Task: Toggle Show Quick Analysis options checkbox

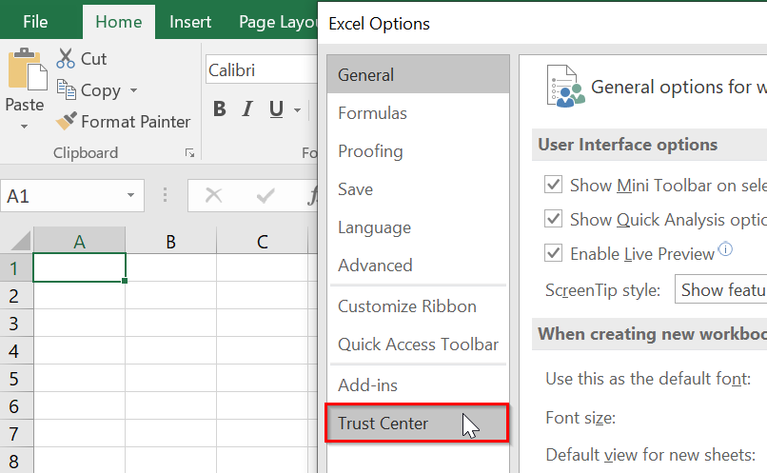Action: pyautogui.click(x=553, y=219)
